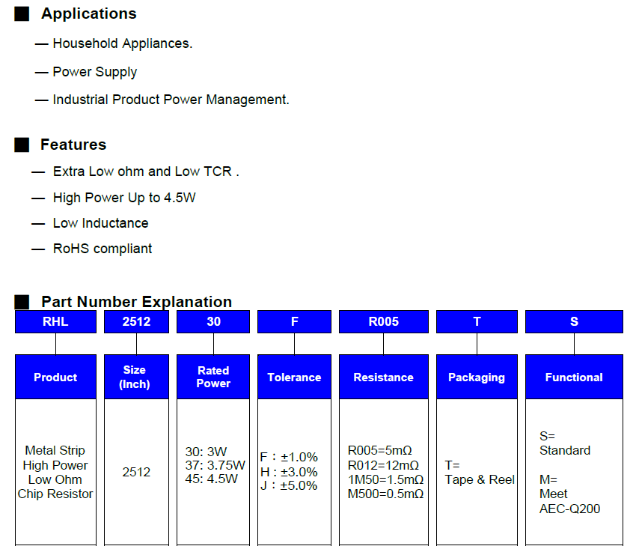
Task: Select the blue R005 code box
Action: pyautogui.click(x=383, y=321)
